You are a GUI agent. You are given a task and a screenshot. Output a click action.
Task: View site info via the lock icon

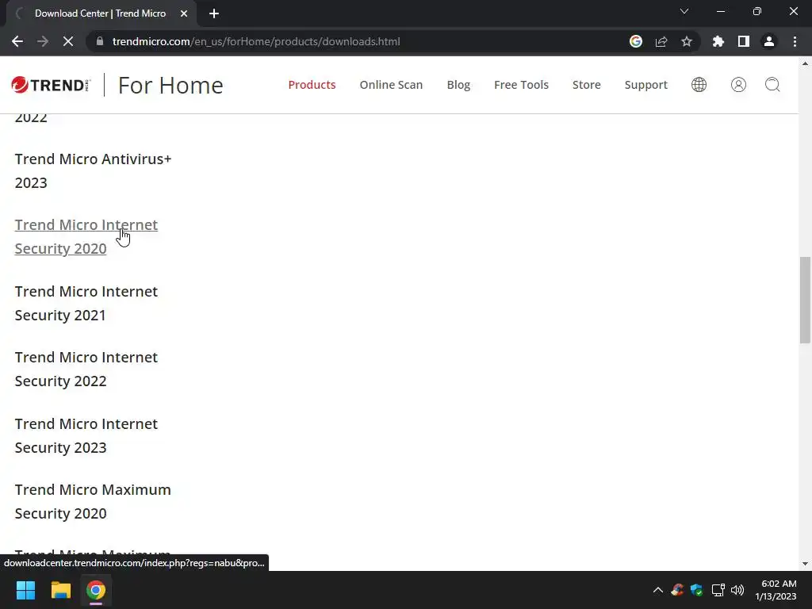coord(100,41)
